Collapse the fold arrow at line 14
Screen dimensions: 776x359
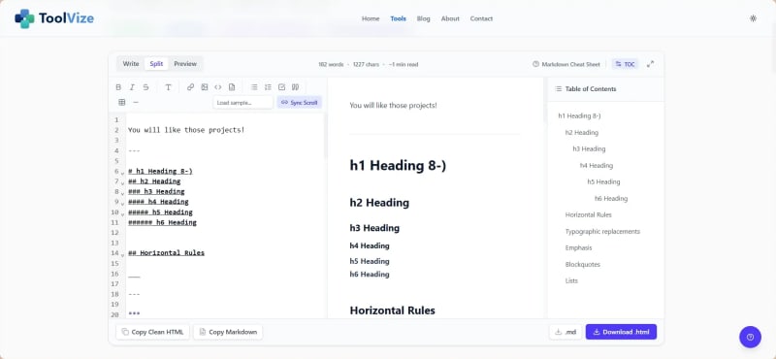[x=122, y=255]
